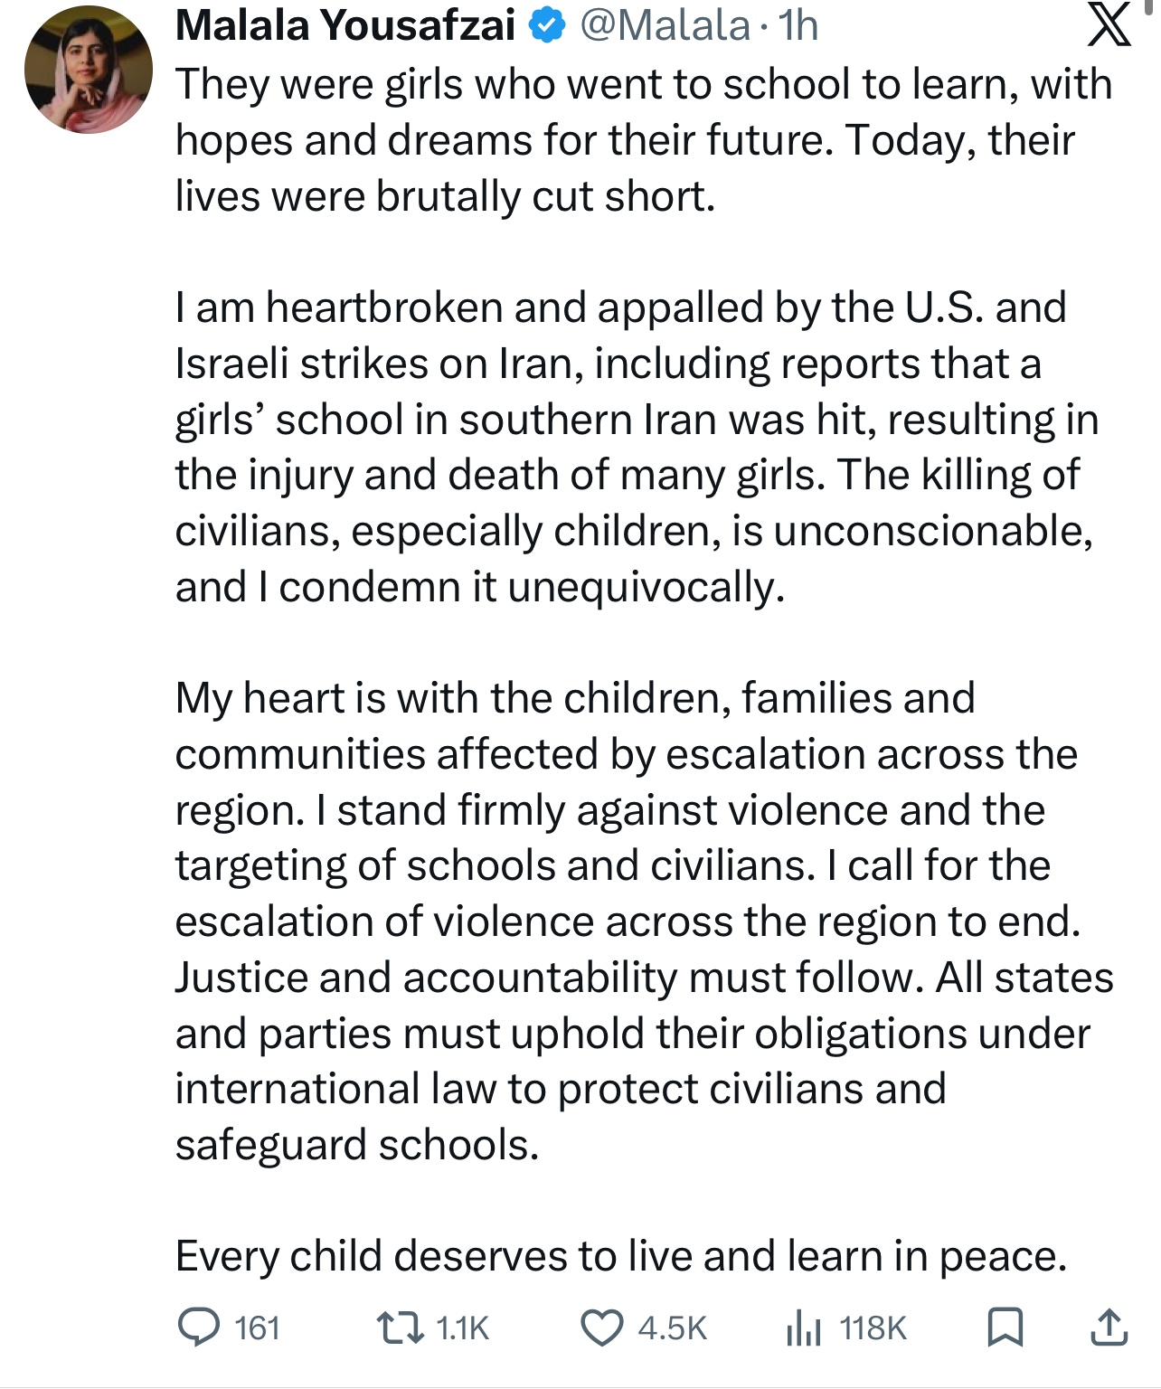Click the @Malala handle
1161x1389 pixels.
point(665,25)
